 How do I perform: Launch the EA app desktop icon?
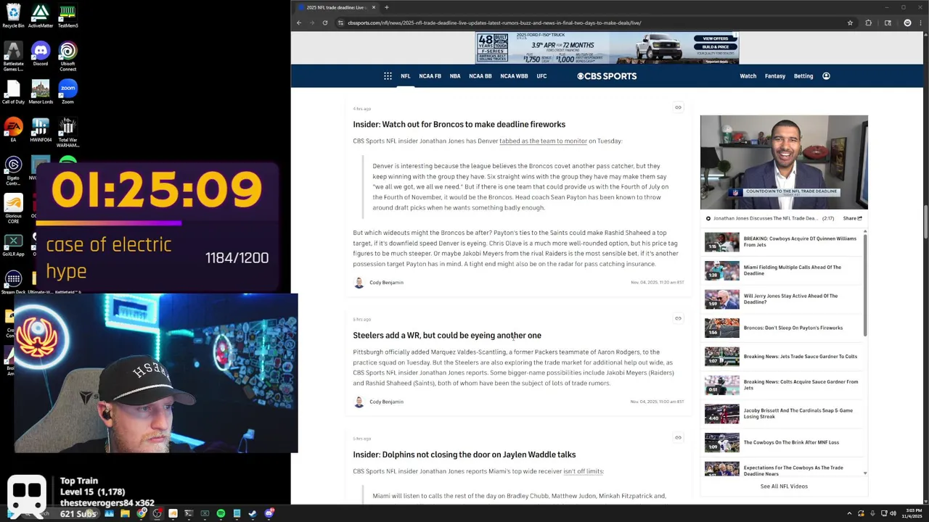[x=13, y=130]
